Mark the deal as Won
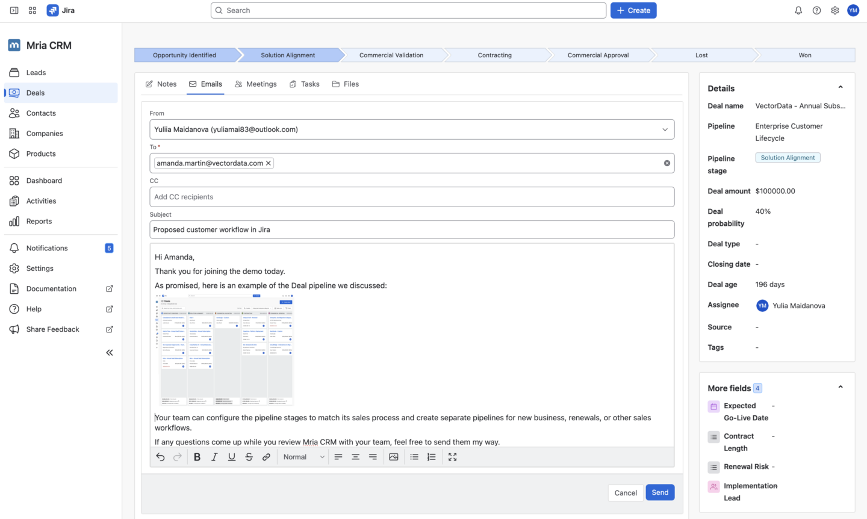867x519 pixels. (805, 55)
